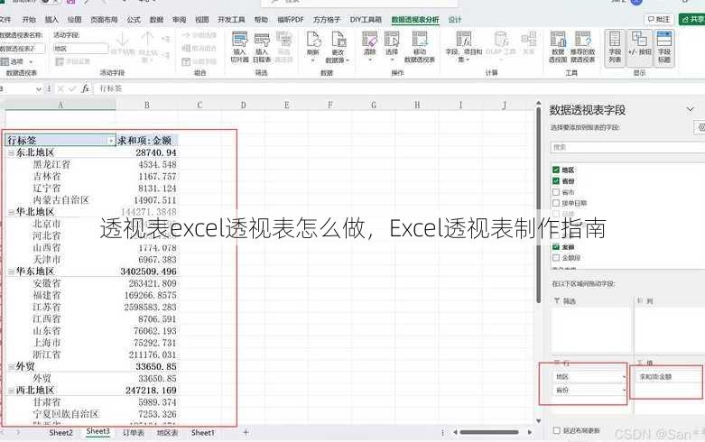
Task: Click the formula bar cancel X icon
Action: coord(60,88)
